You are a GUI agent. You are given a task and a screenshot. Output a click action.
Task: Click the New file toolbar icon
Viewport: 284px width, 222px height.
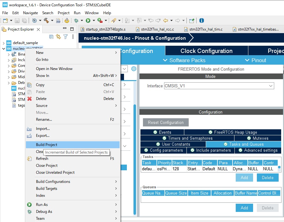point(5,20)
